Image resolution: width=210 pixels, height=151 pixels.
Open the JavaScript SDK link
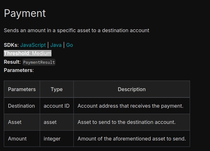tap(33, 45)
